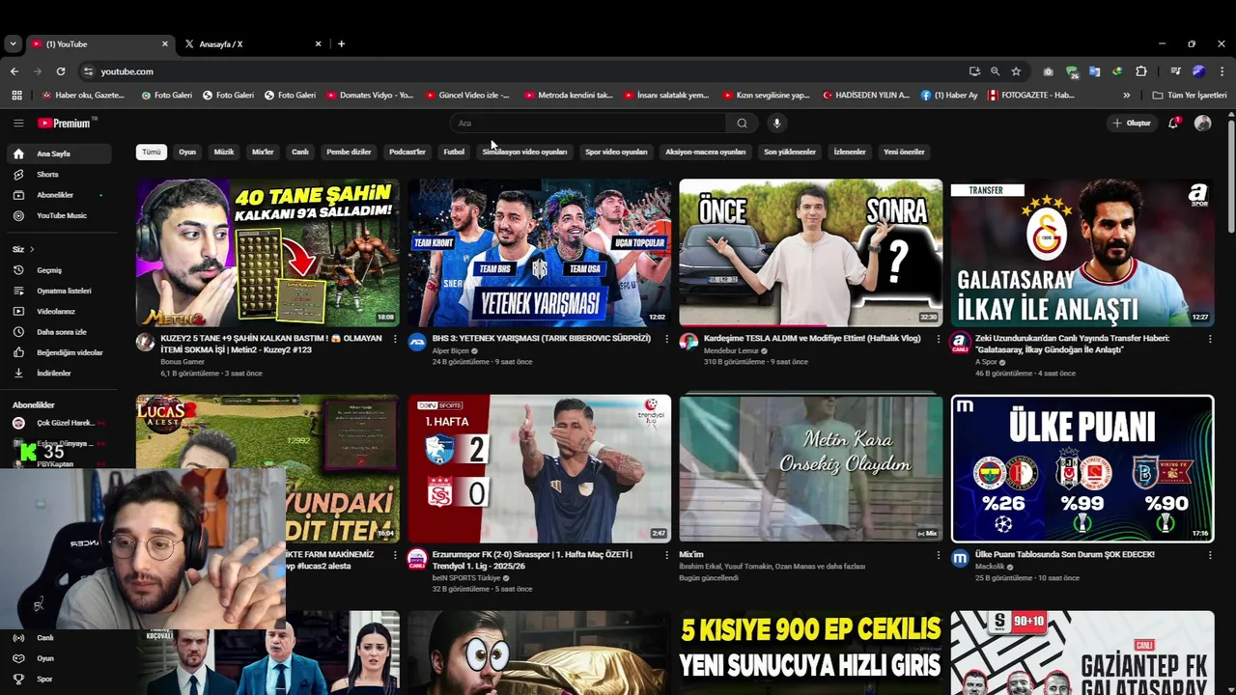Open Beğendiğim videolar in sidebar

60,352
